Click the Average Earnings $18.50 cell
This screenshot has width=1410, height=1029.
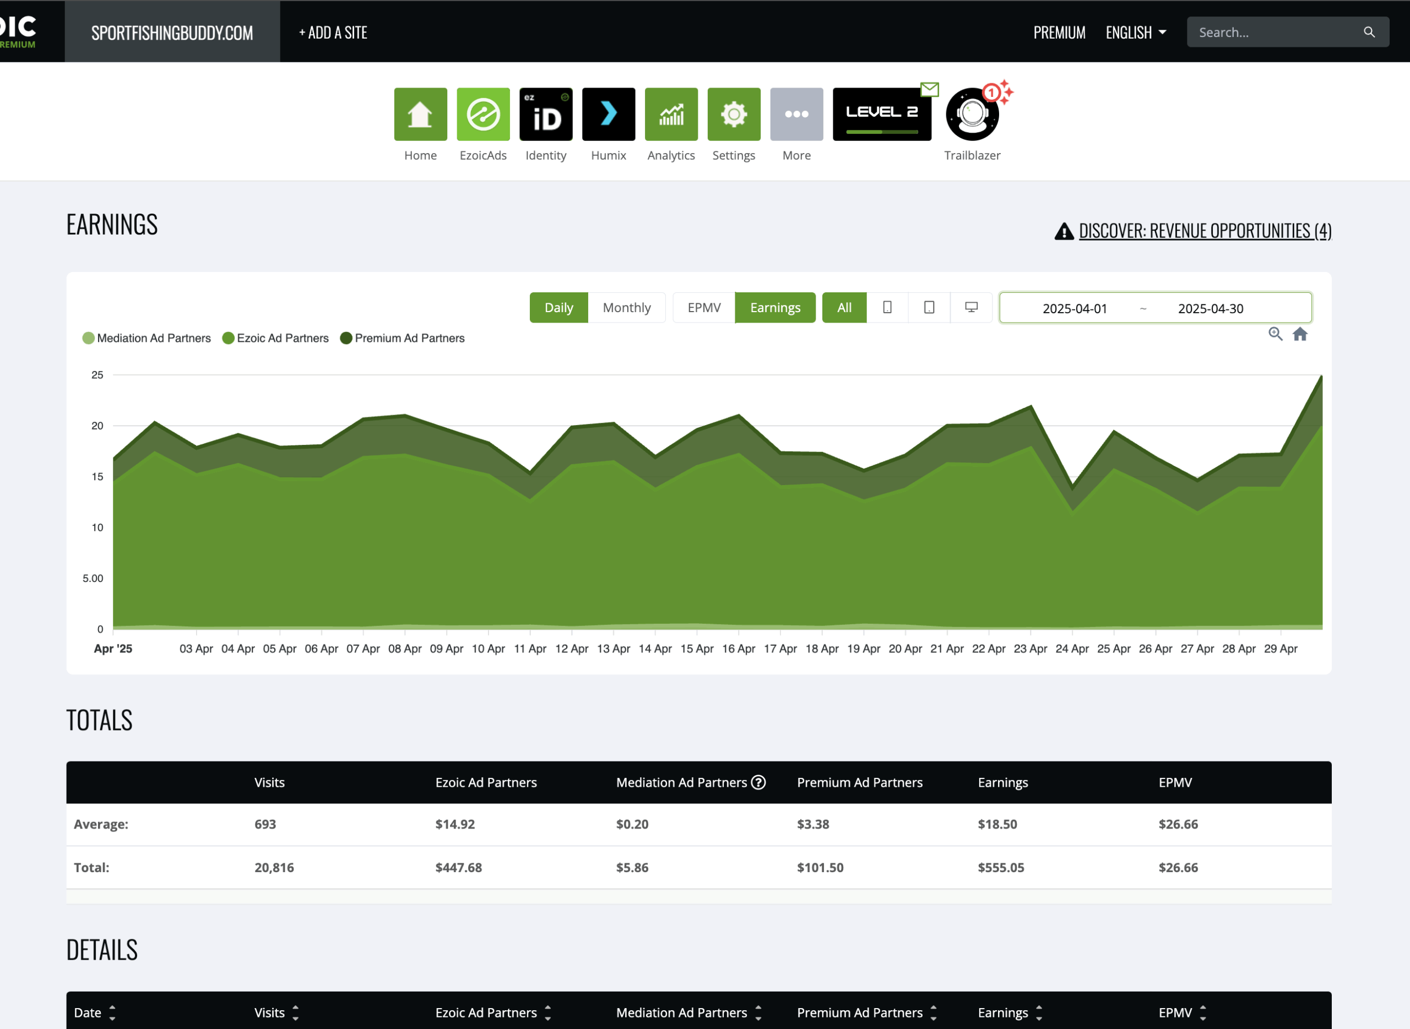[x=997, y=824]
